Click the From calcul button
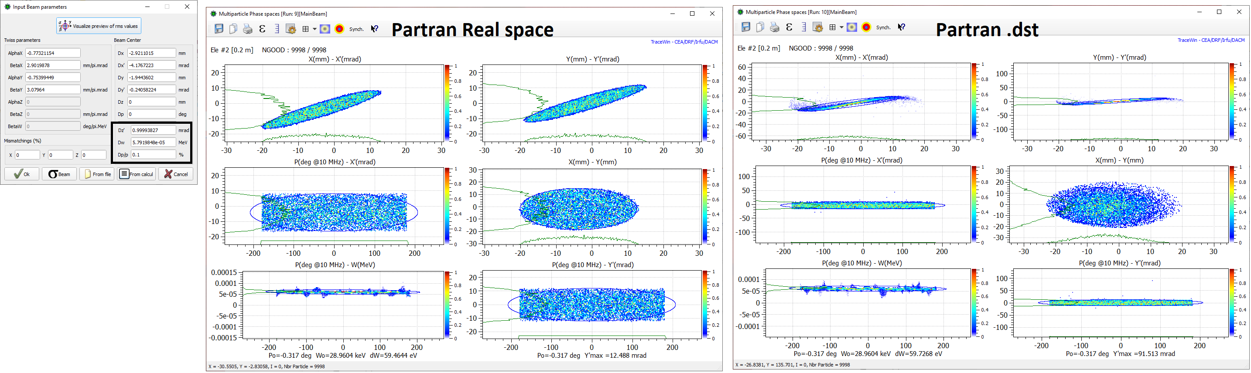This screenshot has height=373, width=1251. pyautogui.click(x=137, y=174)
